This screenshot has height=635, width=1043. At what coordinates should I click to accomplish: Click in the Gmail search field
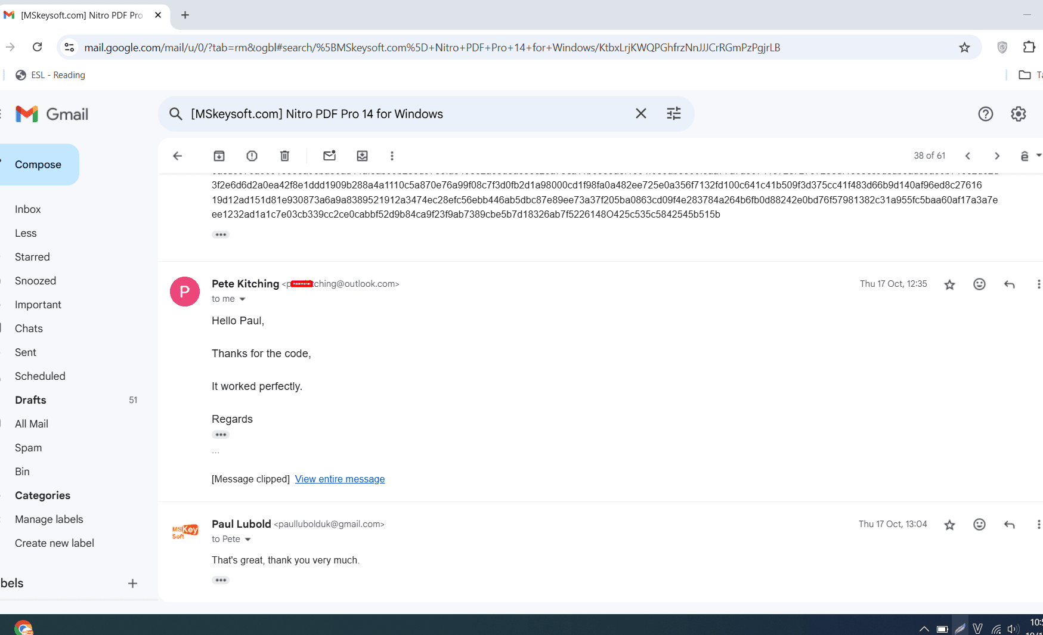406,114
